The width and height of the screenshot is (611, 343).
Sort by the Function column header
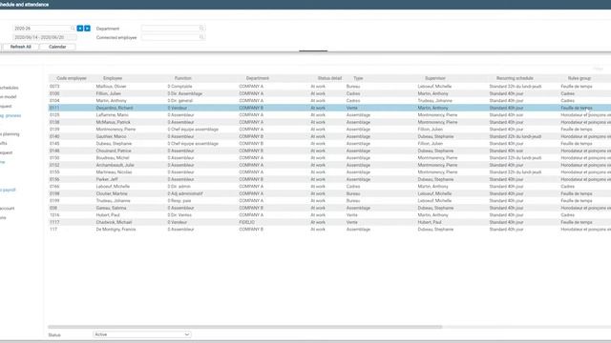(182, 78)
